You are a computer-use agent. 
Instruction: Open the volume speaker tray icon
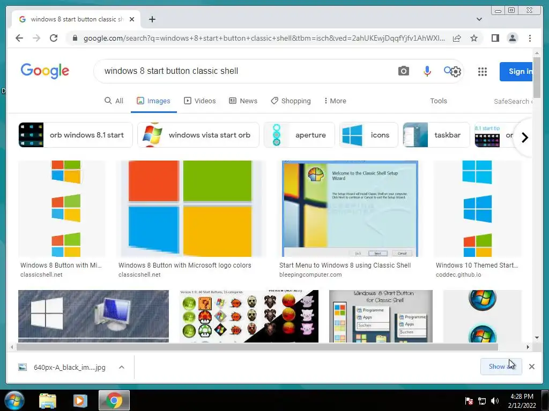494,401
